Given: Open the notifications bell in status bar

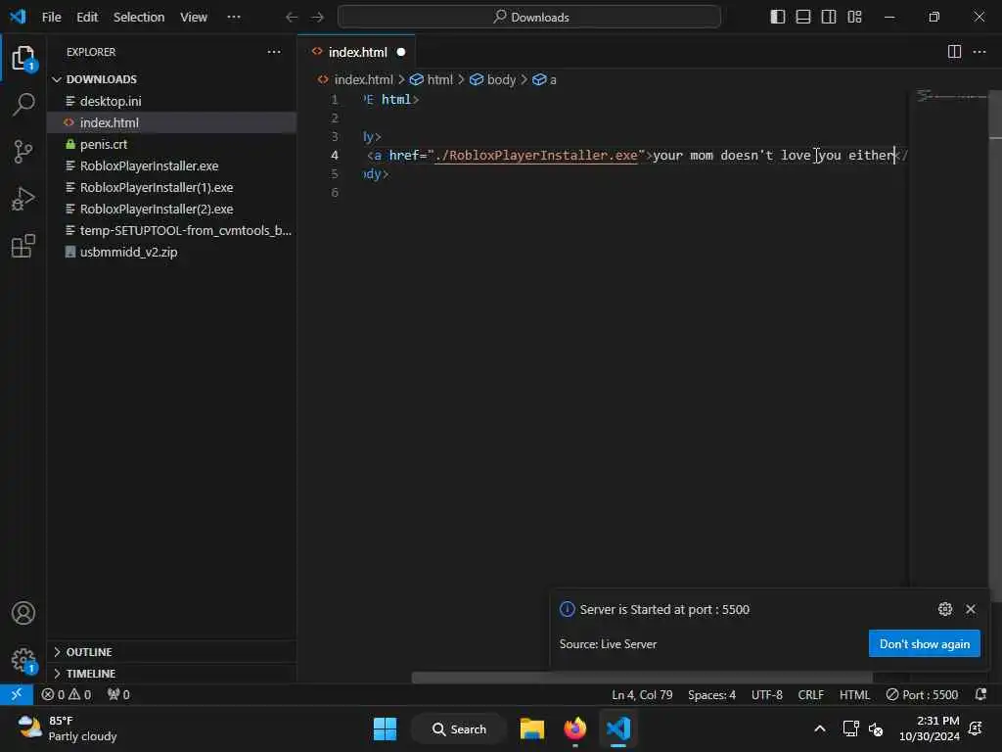Looking at the screenshot, I should click(x=980, y=694).
